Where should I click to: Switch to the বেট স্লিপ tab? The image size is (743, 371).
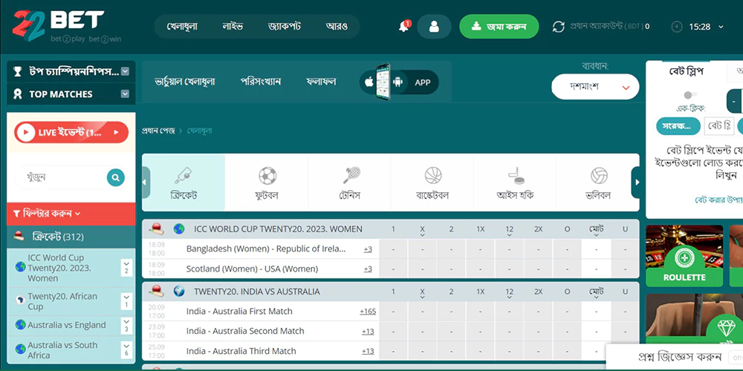point(686,71)
